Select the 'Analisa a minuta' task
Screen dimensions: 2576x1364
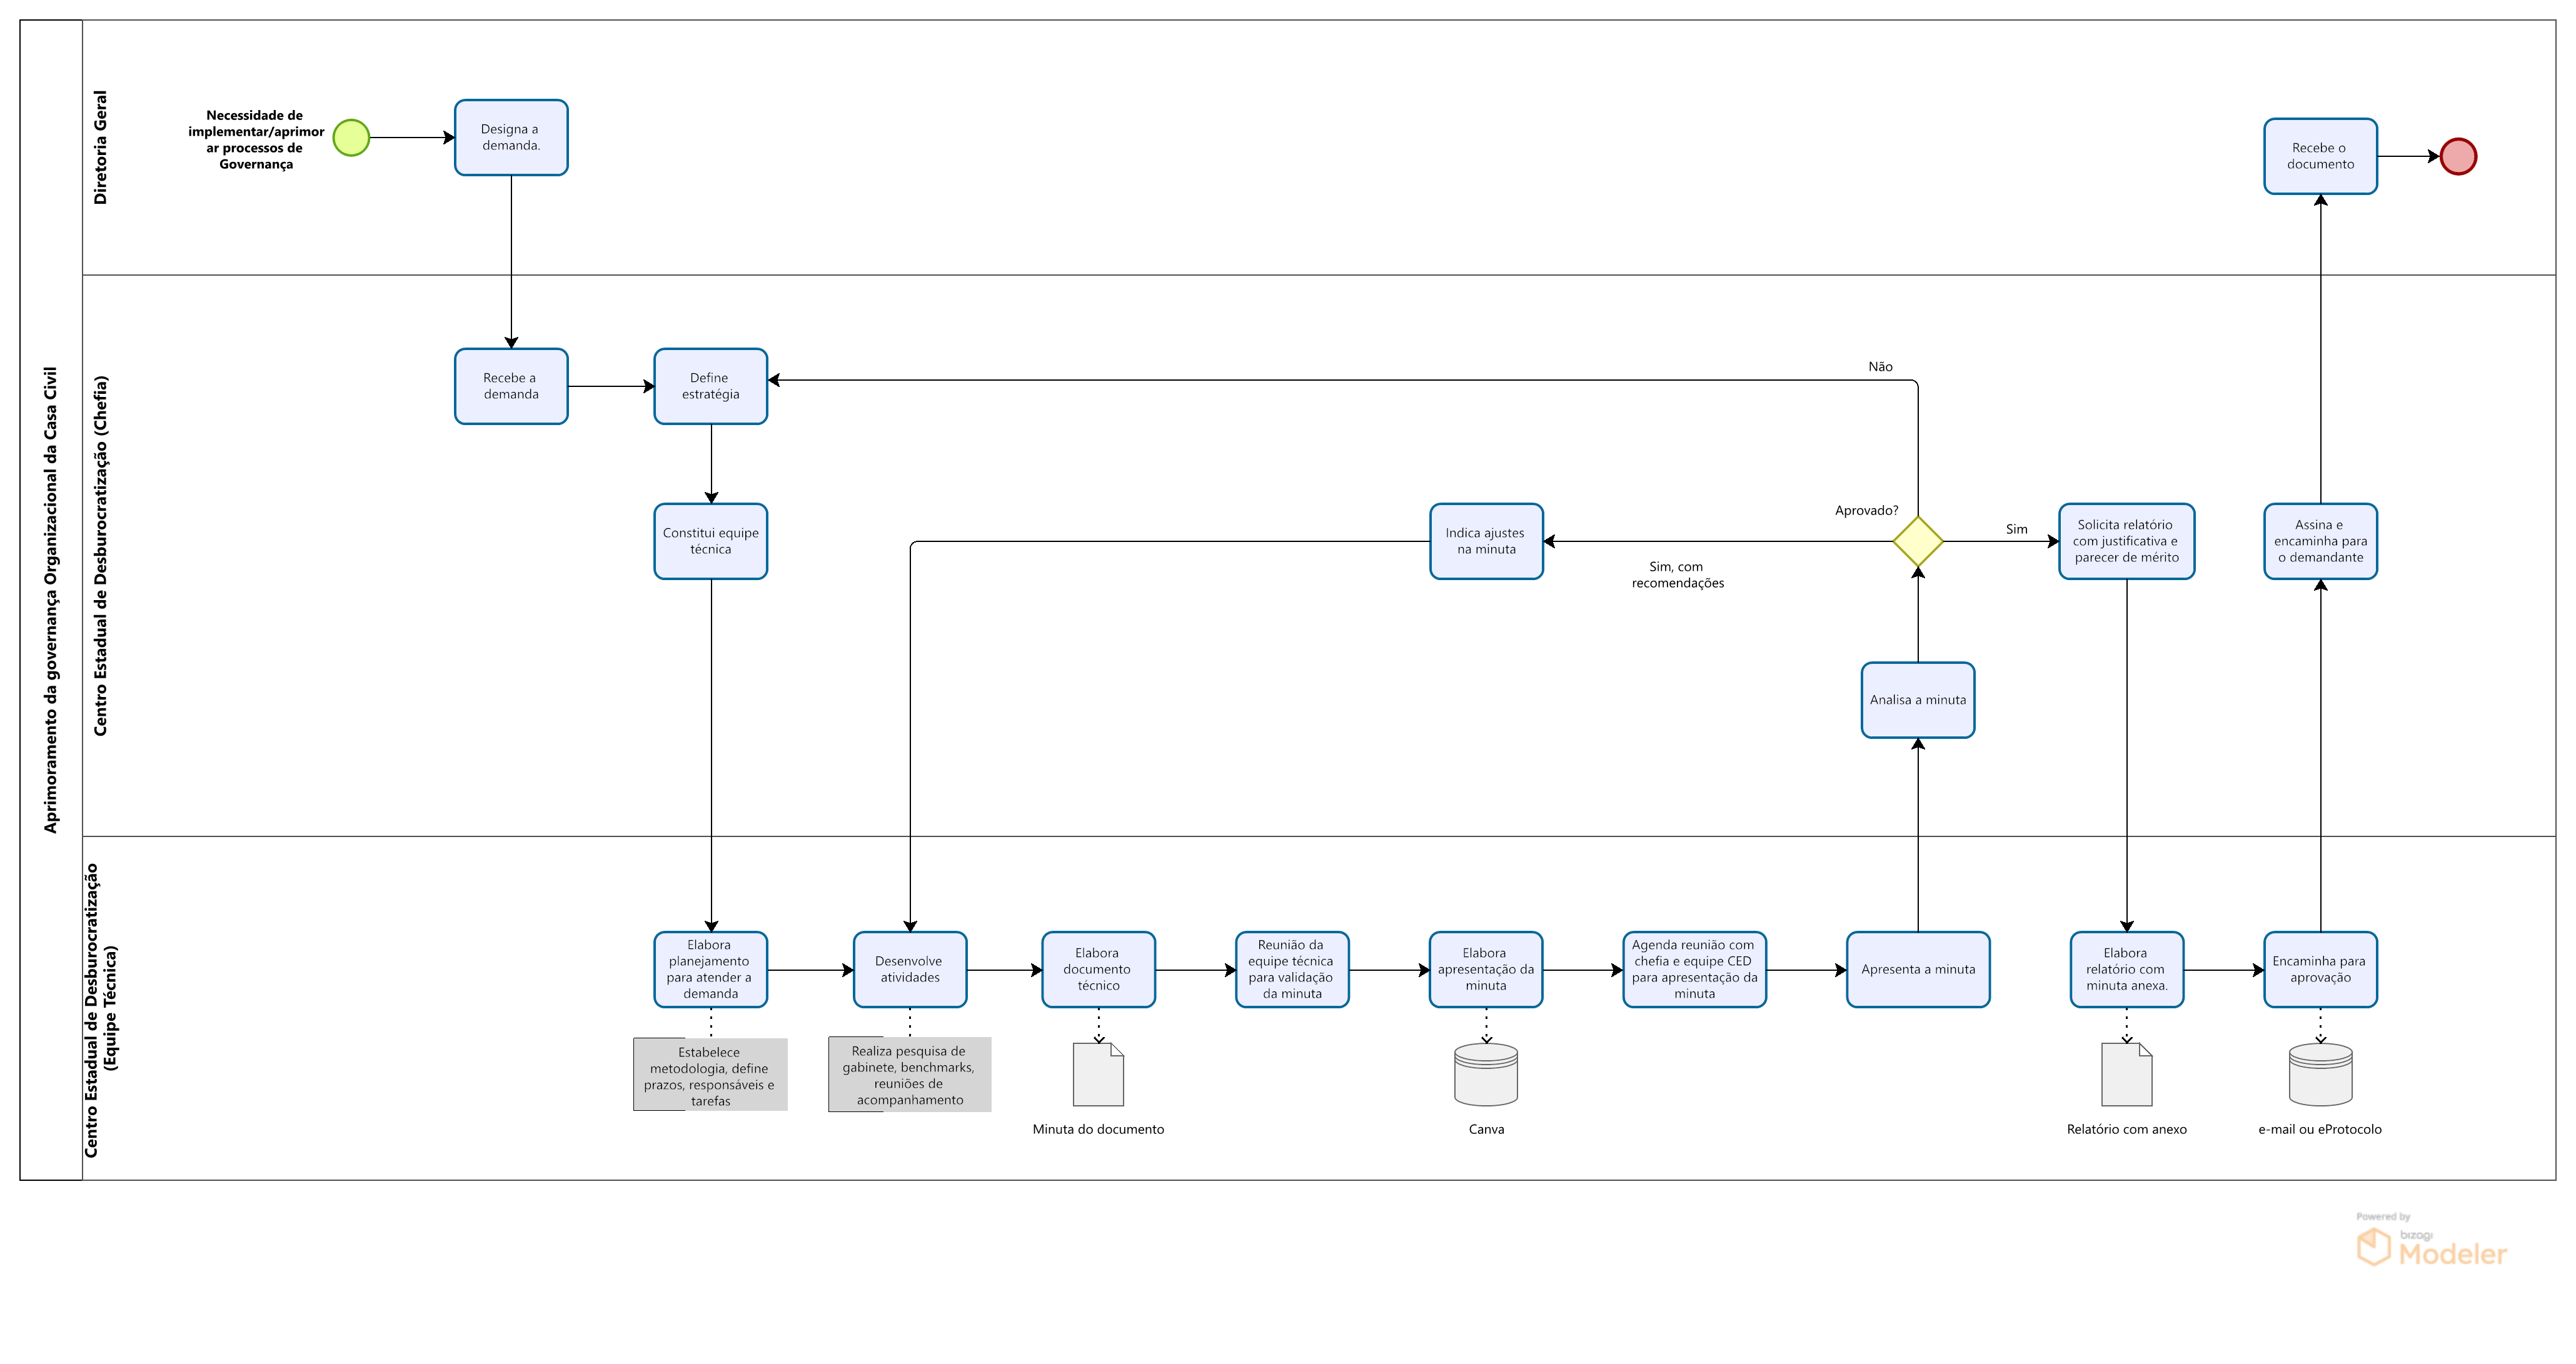(x=1917, y=700)
